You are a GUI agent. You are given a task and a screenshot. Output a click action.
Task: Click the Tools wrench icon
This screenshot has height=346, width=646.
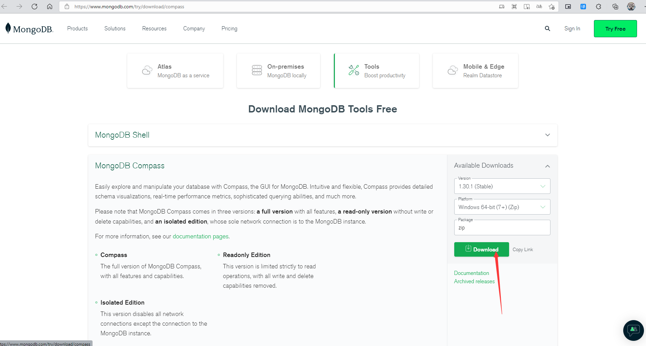coord(354,70)
